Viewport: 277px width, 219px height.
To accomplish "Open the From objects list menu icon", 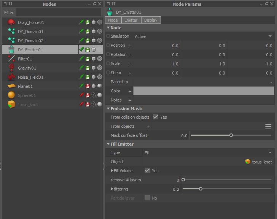I will pyautogui.click(x=268, y=127).
